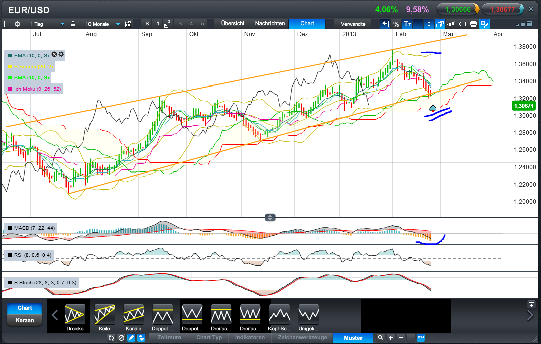Select saved layout S

(x=147, y=24)
